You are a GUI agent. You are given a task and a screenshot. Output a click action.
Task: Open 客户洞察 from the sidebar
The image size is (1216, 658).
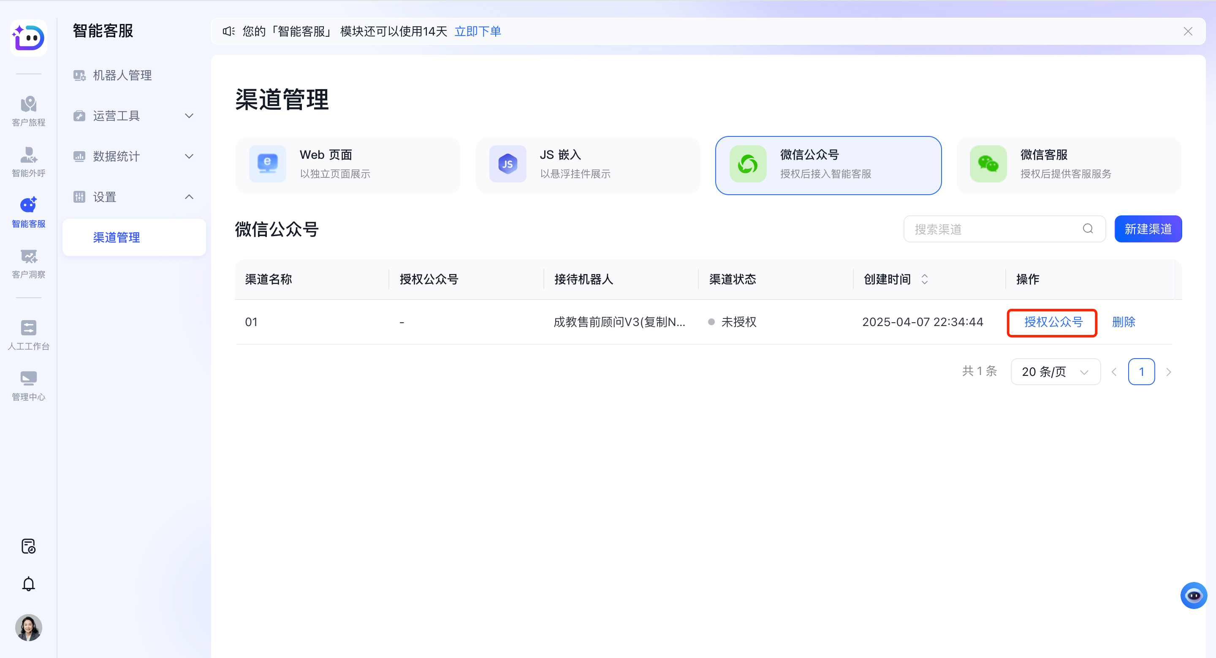(x=28, y=264)
